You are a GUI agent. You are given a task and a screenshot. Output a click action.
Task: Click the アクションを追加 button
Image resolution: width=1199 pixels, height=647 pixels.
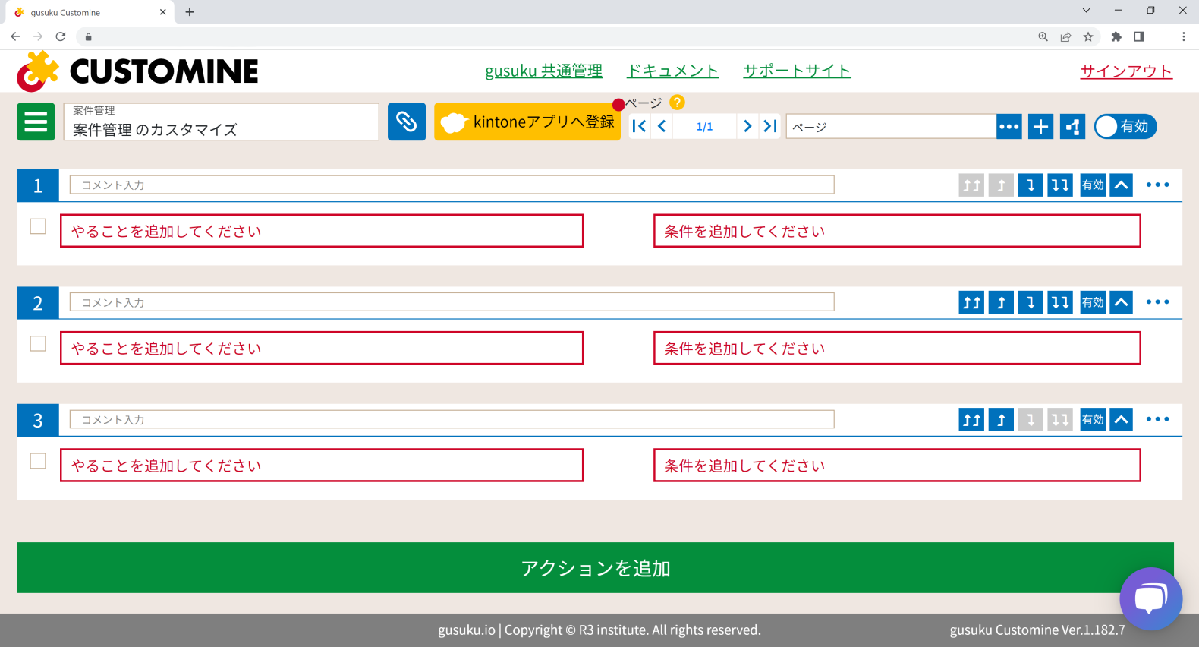pyautogui.click(x=595, y=567)
